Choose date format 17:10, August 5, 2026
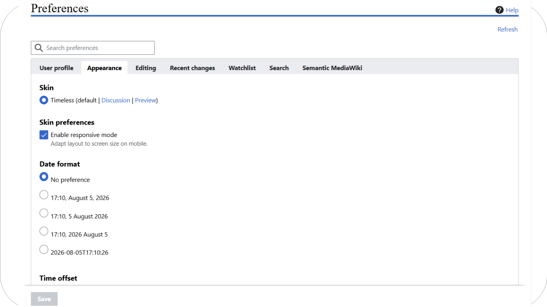 pyautogui.click(x=44, y=195)
